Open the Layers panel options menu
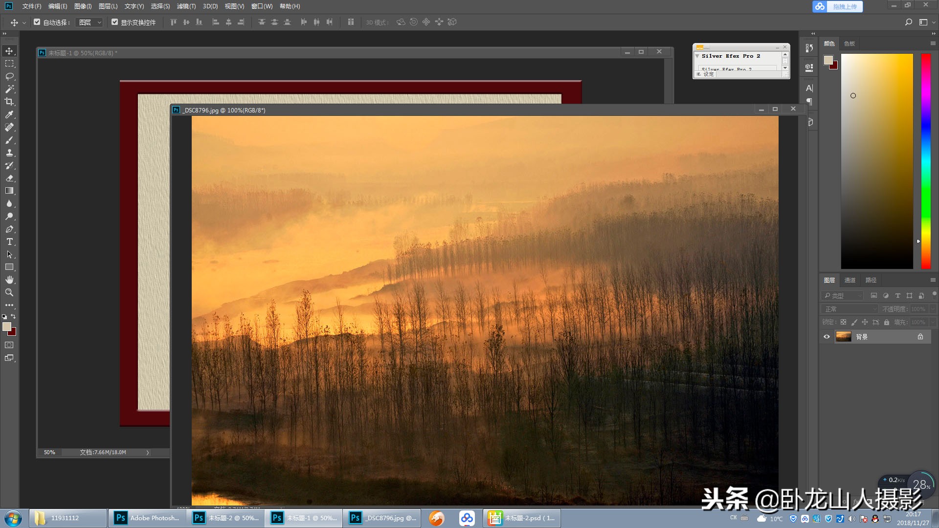 (933, 280)
